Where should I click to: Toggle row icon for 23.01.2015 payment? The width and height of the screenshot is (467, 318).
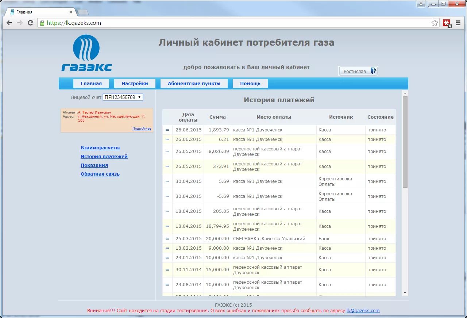167,258
